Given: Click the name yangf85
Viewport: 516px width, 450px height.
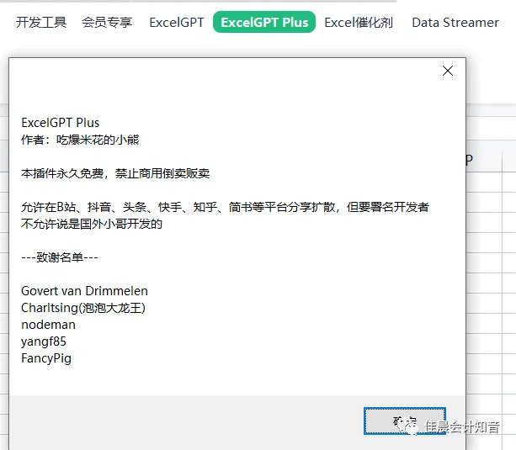Looking at the screenshot, I should [x=44, y=341].
